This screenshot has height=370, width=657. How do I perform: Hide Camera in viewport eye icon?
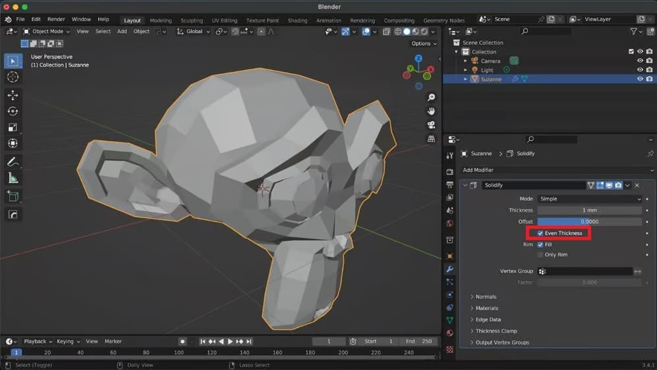(x=640, y=61)
